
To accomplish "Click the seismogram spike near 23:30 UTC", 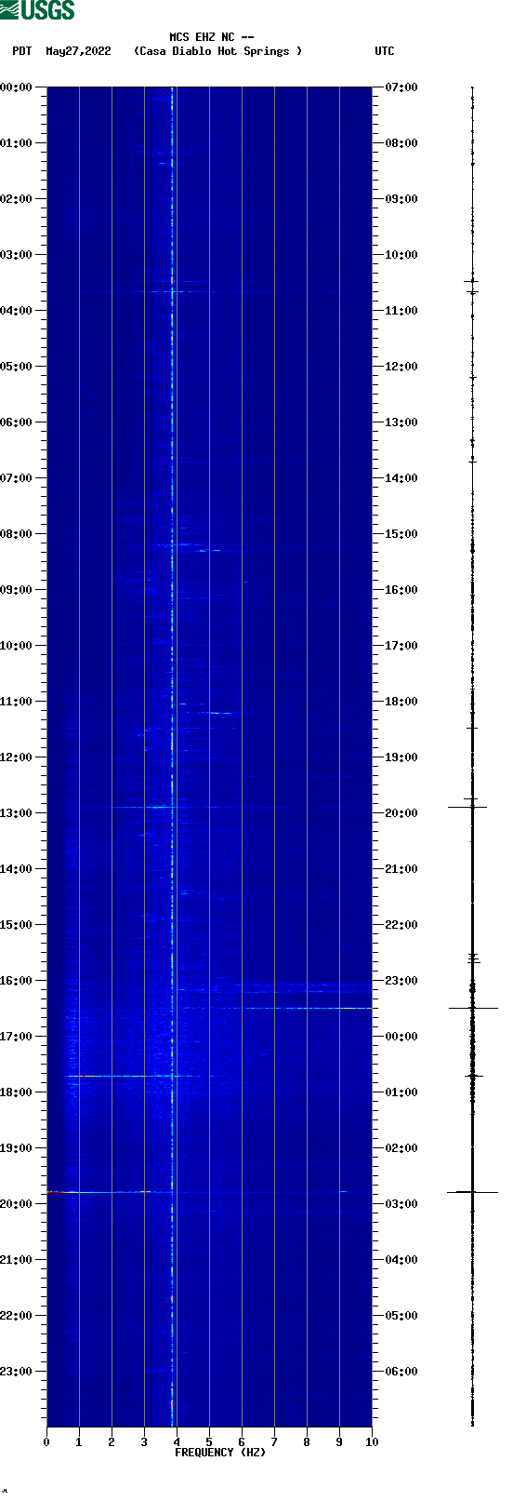I will coord(473,1008).
